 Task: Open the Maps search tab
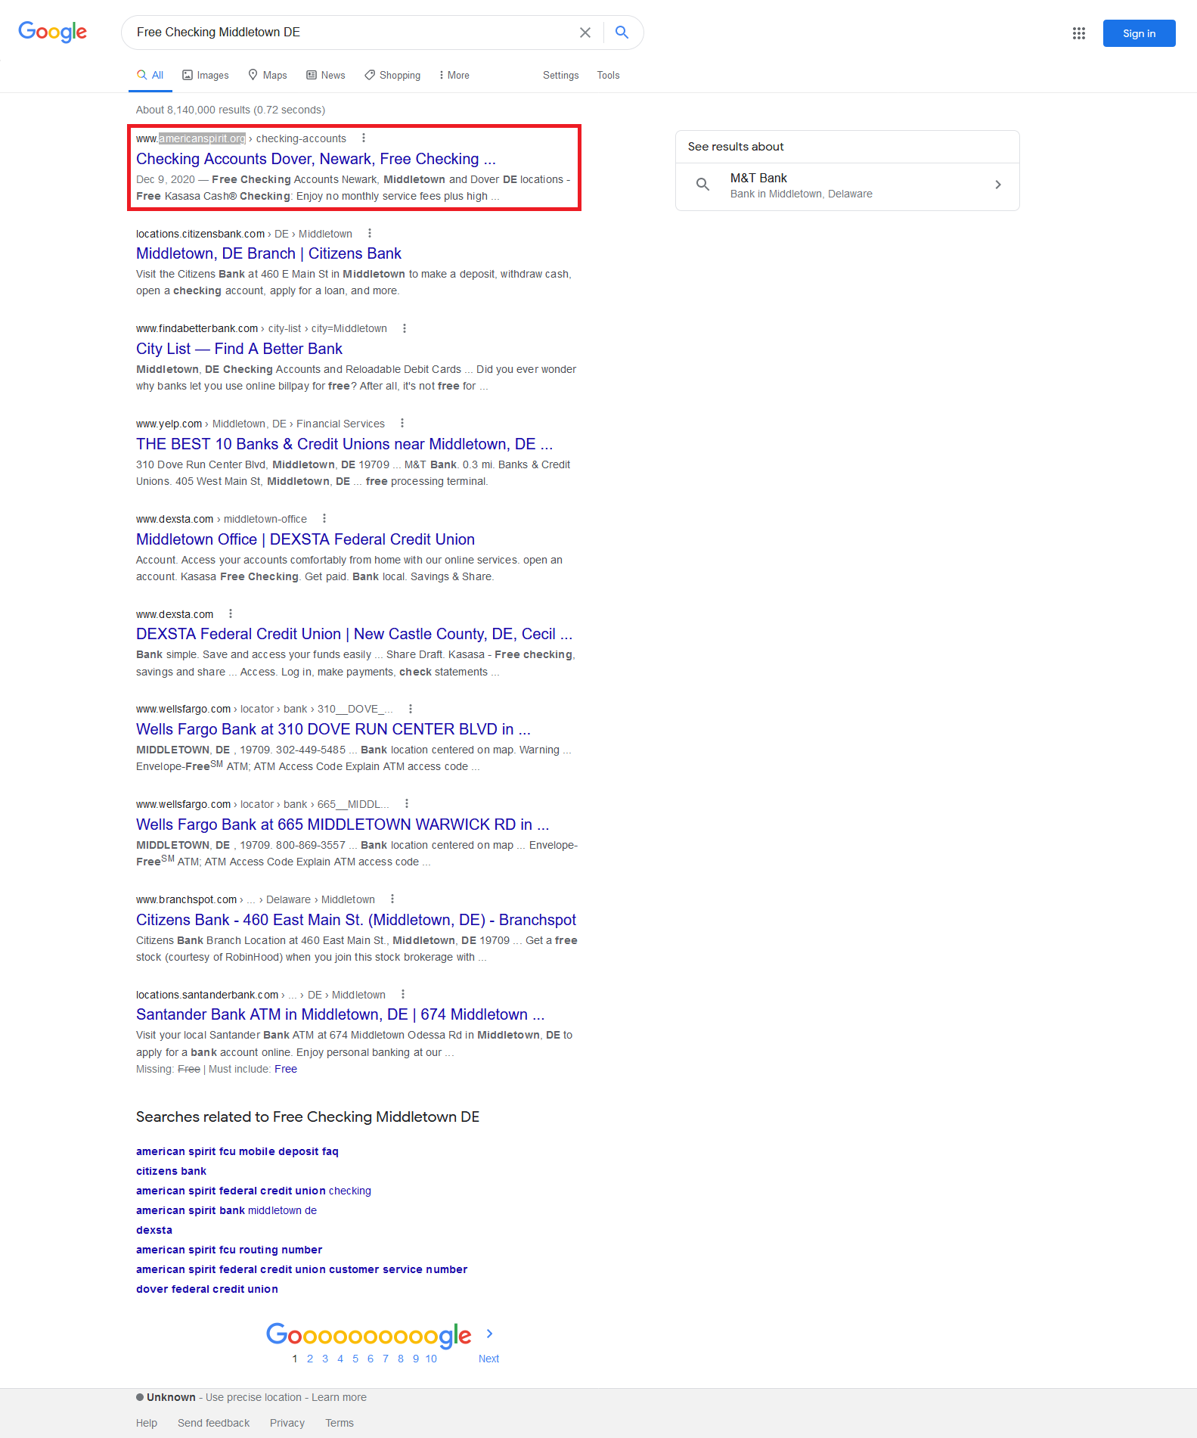pyautogui.click(x=268, y=76)
